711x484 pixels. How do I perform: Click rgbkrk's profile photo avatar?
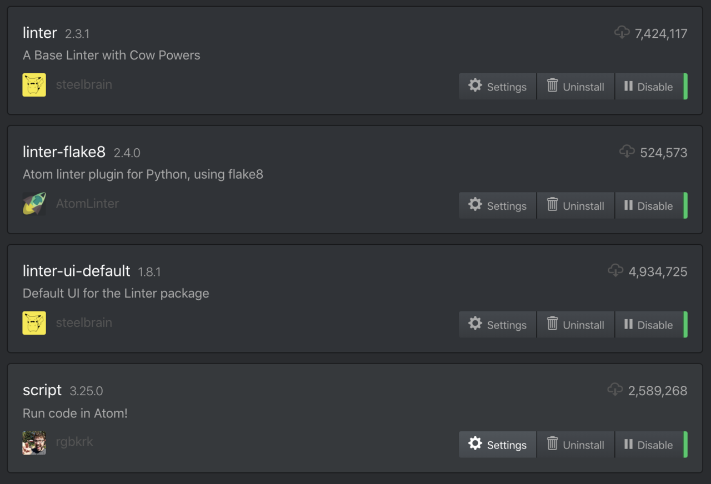point(34,443)
